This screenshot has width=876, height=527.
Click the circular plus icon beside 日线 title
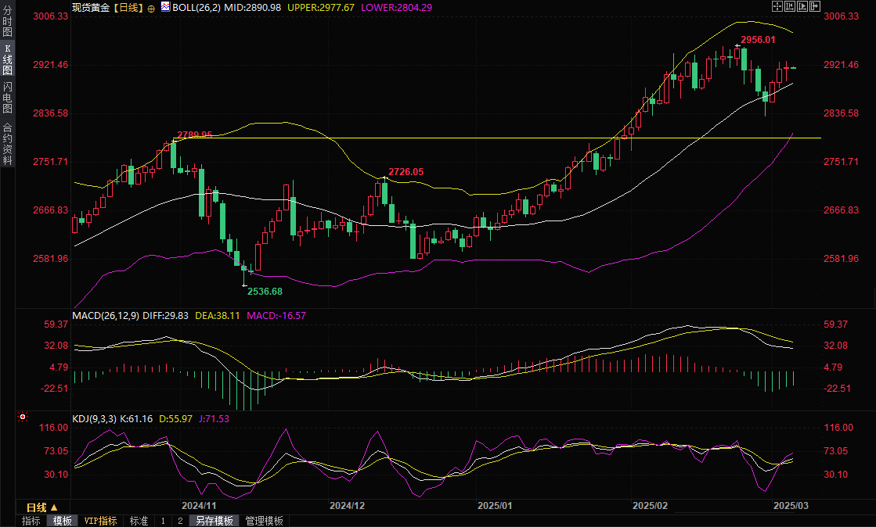point(151,7)
